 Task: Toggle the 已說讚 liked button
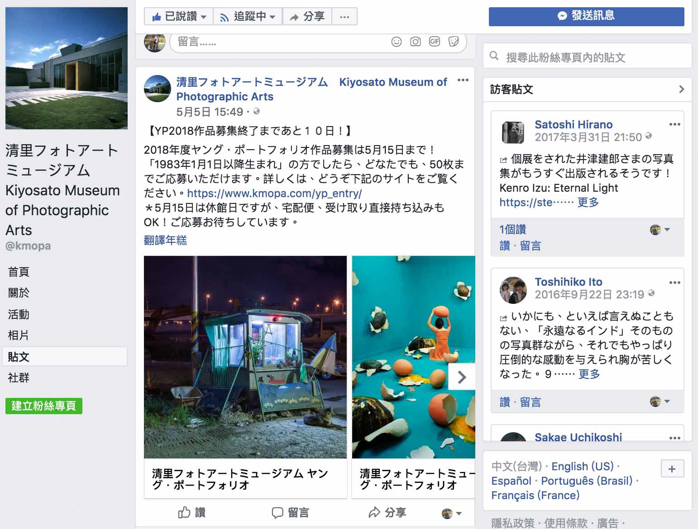(x=179, y=17)
